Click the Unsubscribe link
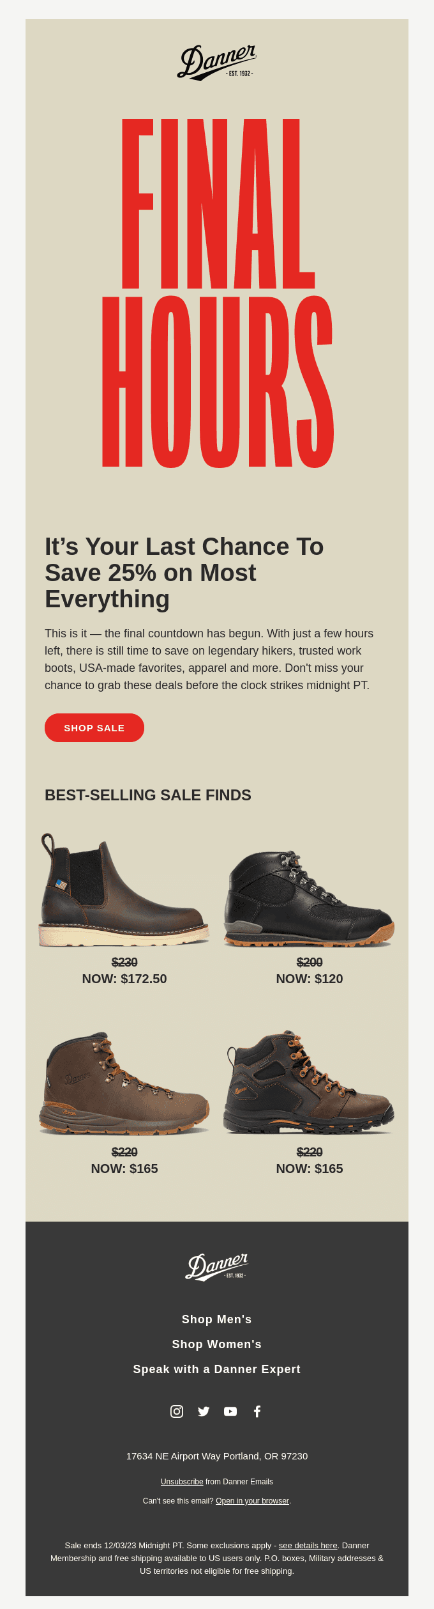This screenshot has width=434, height=1609. 182,1481
